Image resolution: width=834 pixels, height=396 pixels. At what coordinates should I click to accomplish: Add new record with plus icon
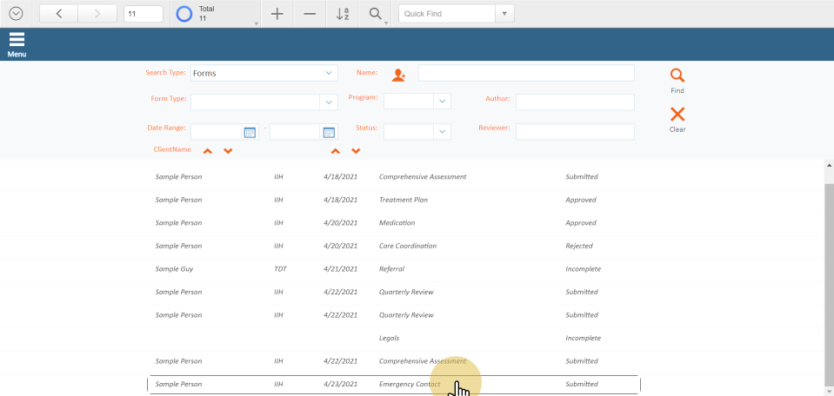click(x=277, y=14)
